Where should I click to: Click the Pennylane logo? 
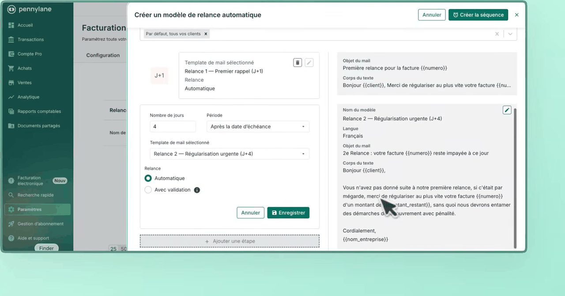[29, 9]
